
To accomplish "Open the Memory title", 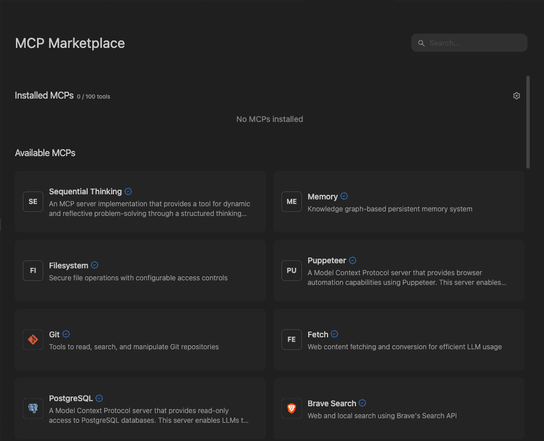I will pos(322,197).
